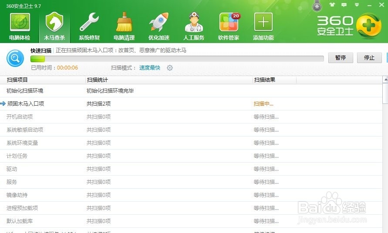Click 扫描中... status text

click(x=263, y=104)
